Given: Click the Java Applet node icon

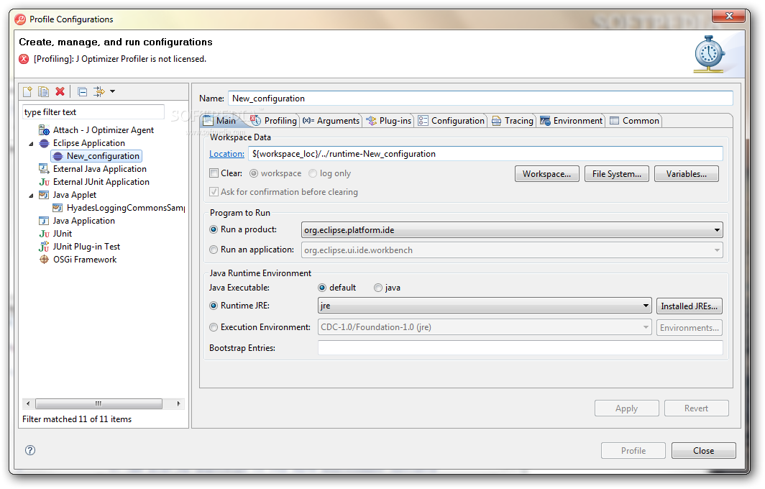Looking at the screenshot, I should pos(44,195).
